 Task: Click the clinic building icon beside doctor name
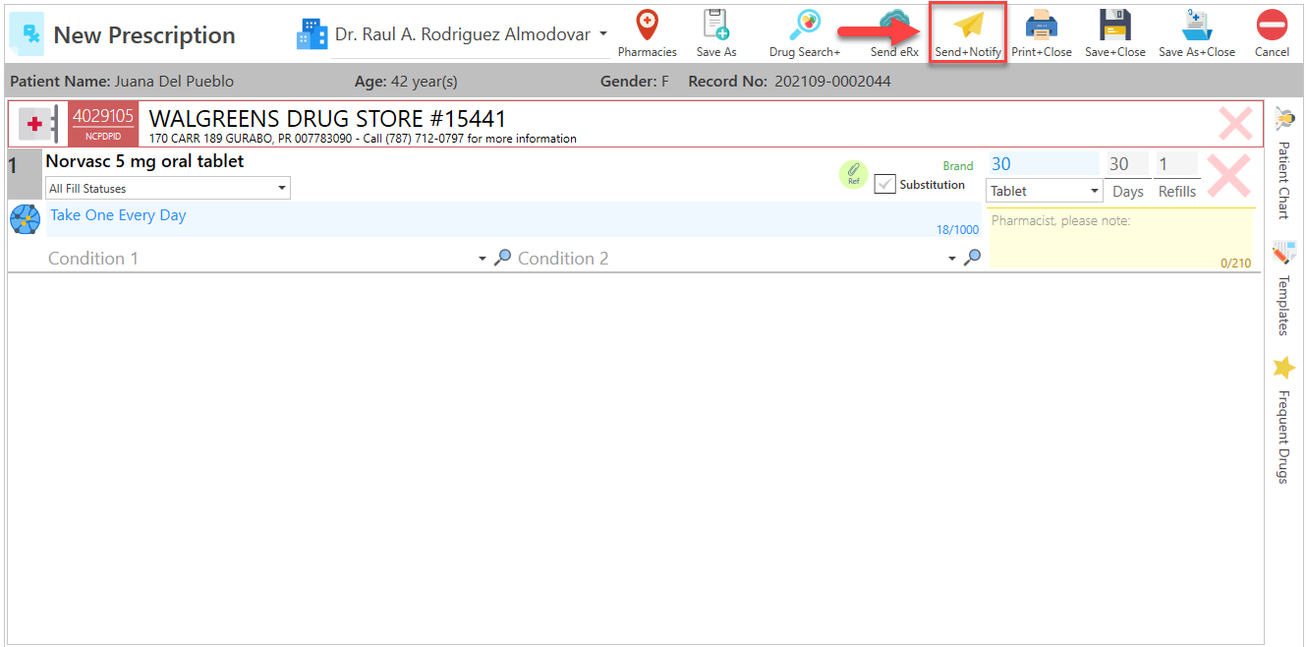tap(313, 34)
